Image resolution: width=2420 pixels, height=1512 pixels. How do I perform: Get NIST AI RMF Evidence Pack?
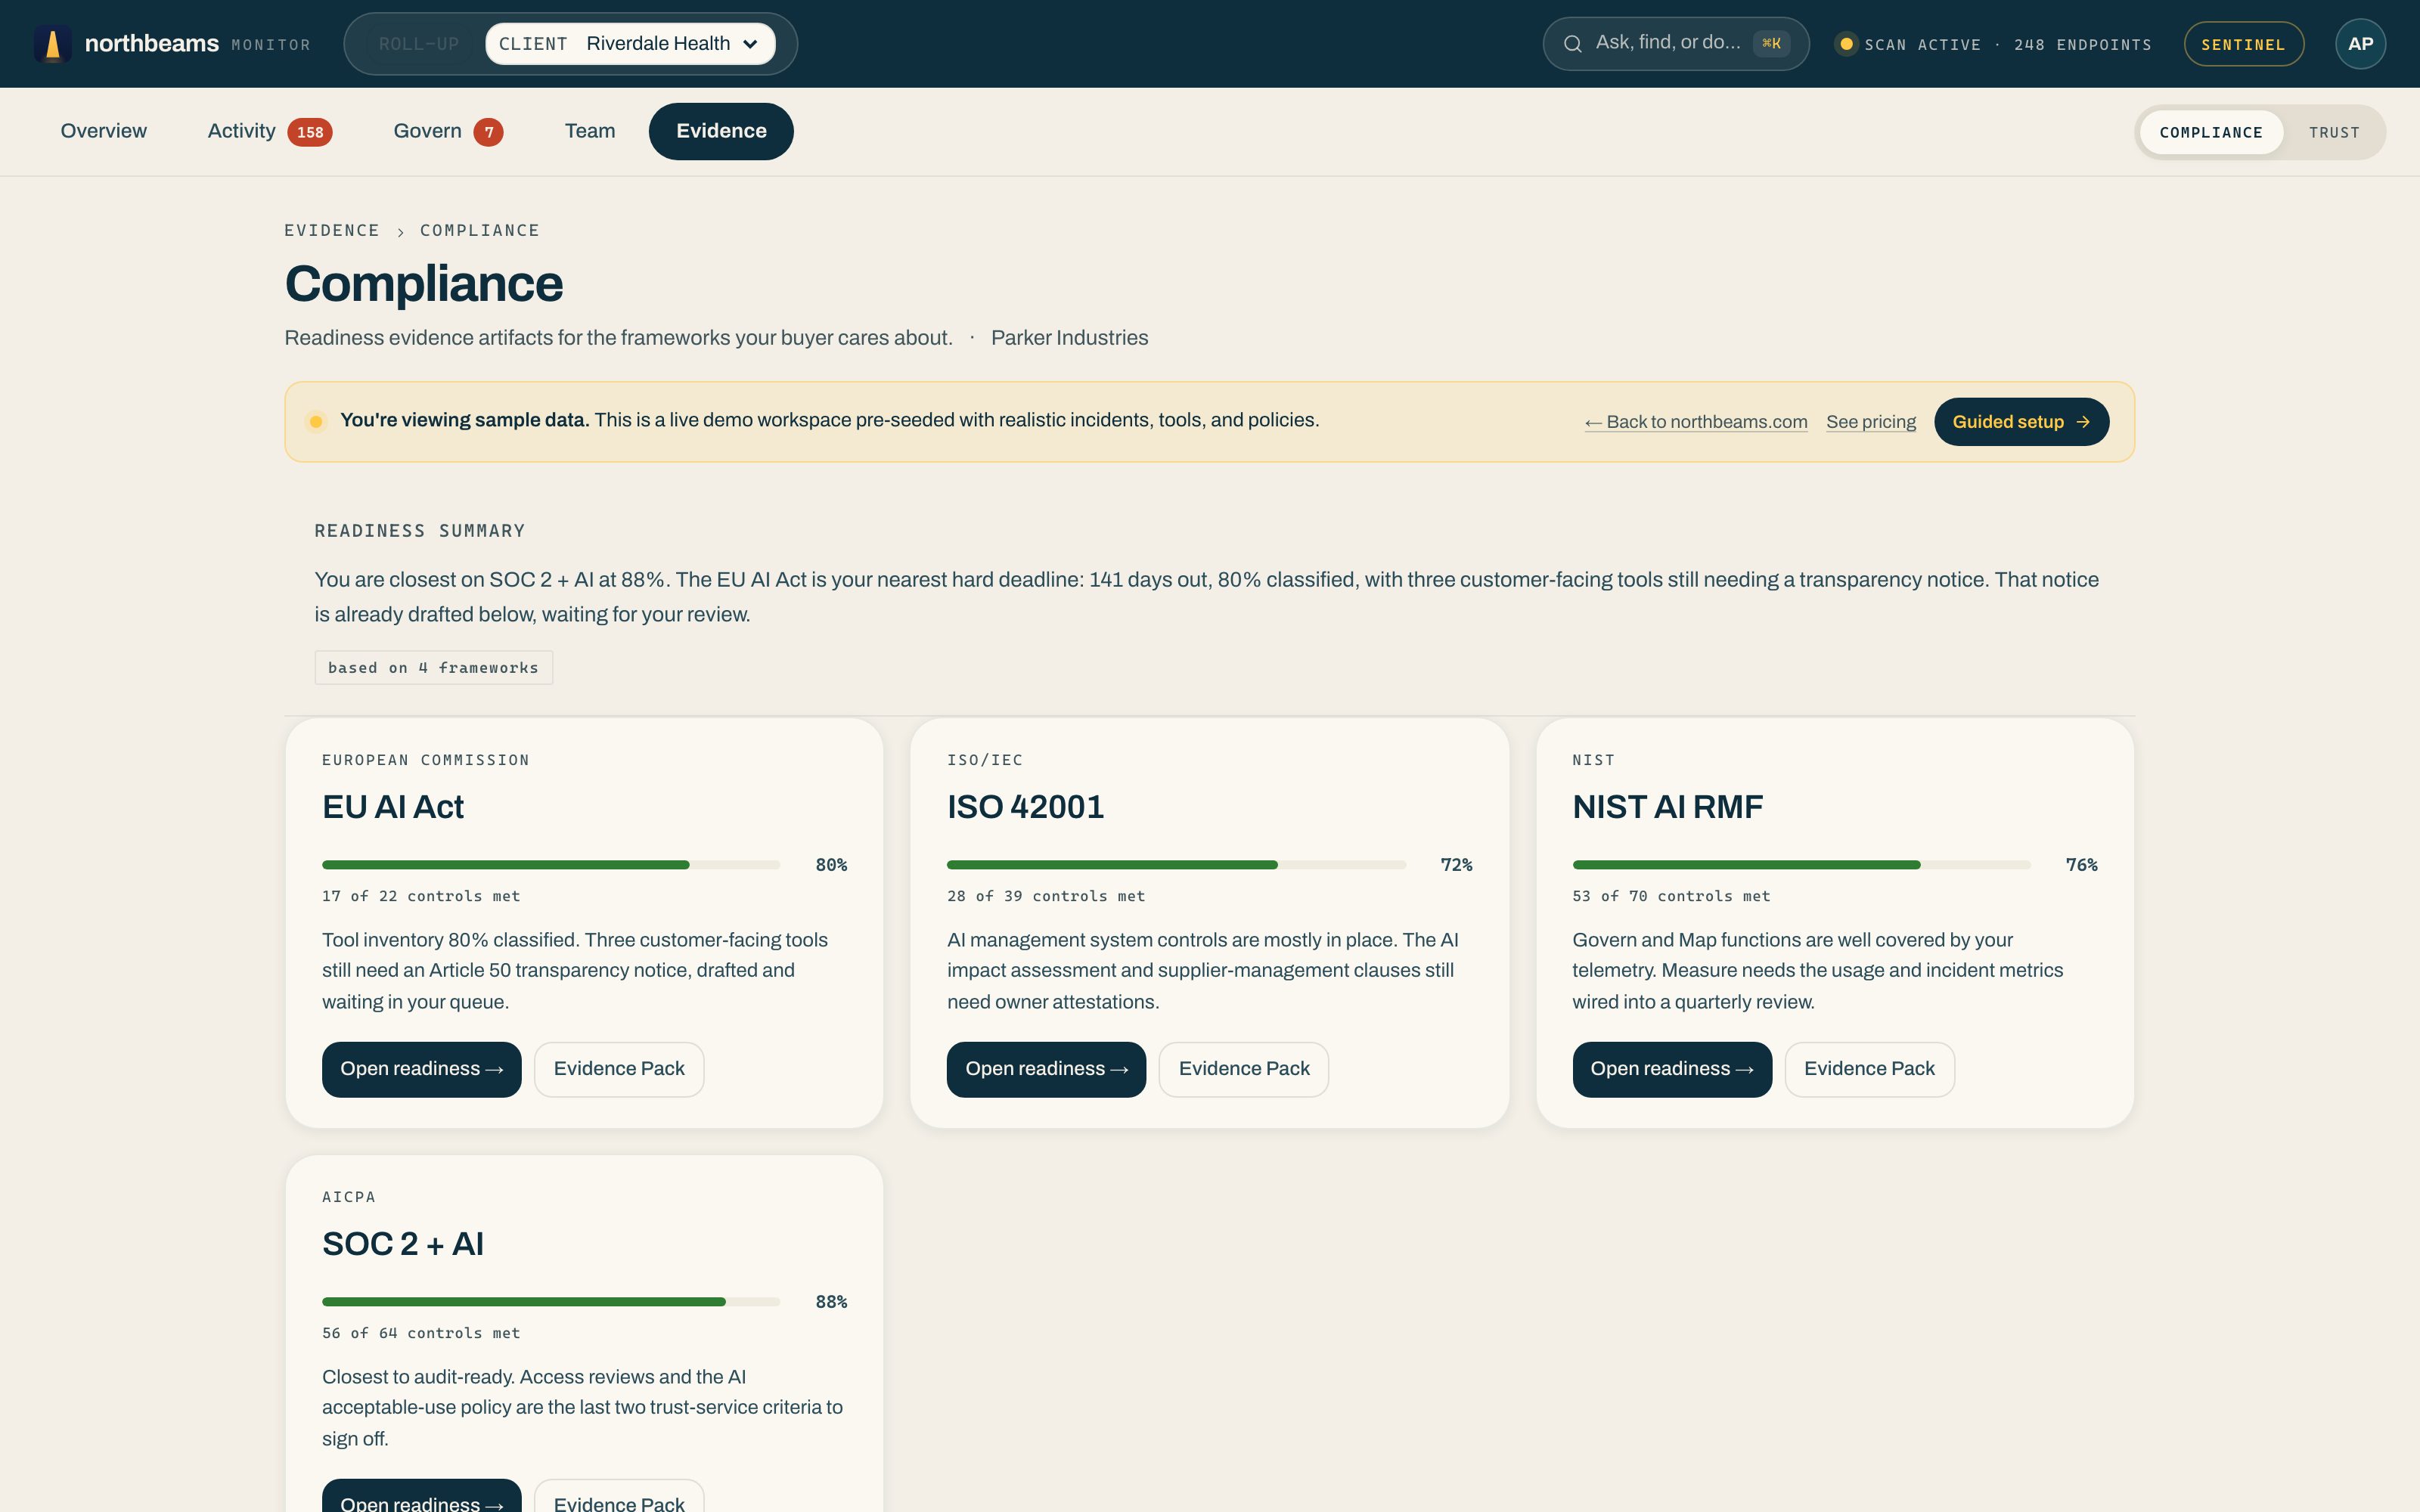point(1869,1069)
